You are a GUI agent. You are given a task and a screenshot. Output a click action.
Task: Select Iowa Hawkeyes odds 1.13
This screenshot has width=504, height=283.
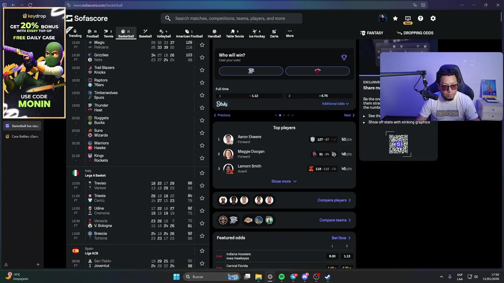[347, 256]
